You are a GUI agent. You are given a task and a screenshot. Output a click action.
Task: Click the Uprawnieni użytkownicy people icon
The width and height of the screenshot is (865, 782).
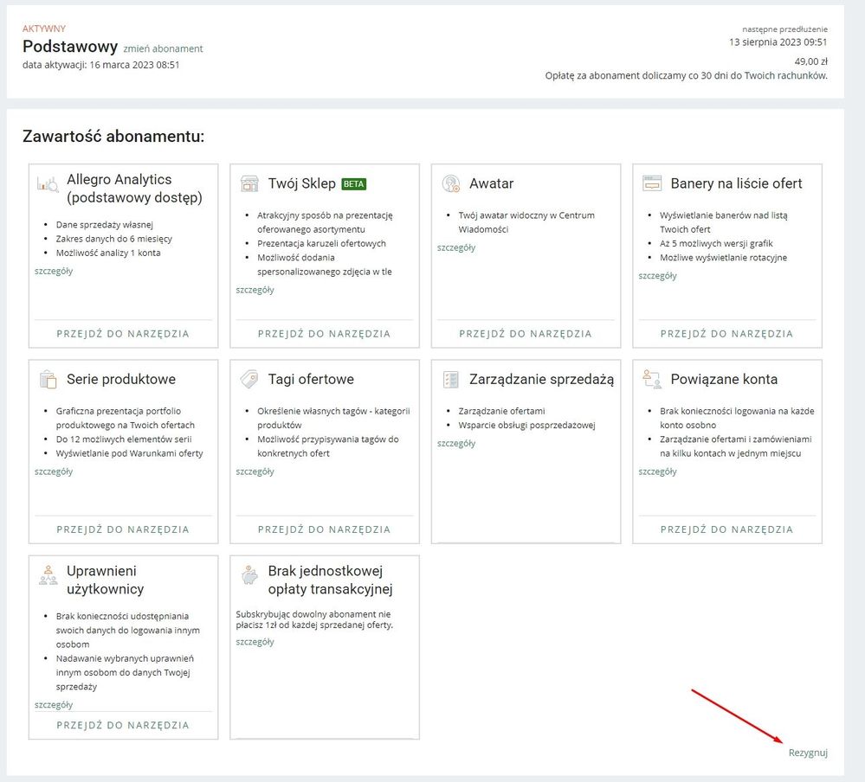coord(48,574)
